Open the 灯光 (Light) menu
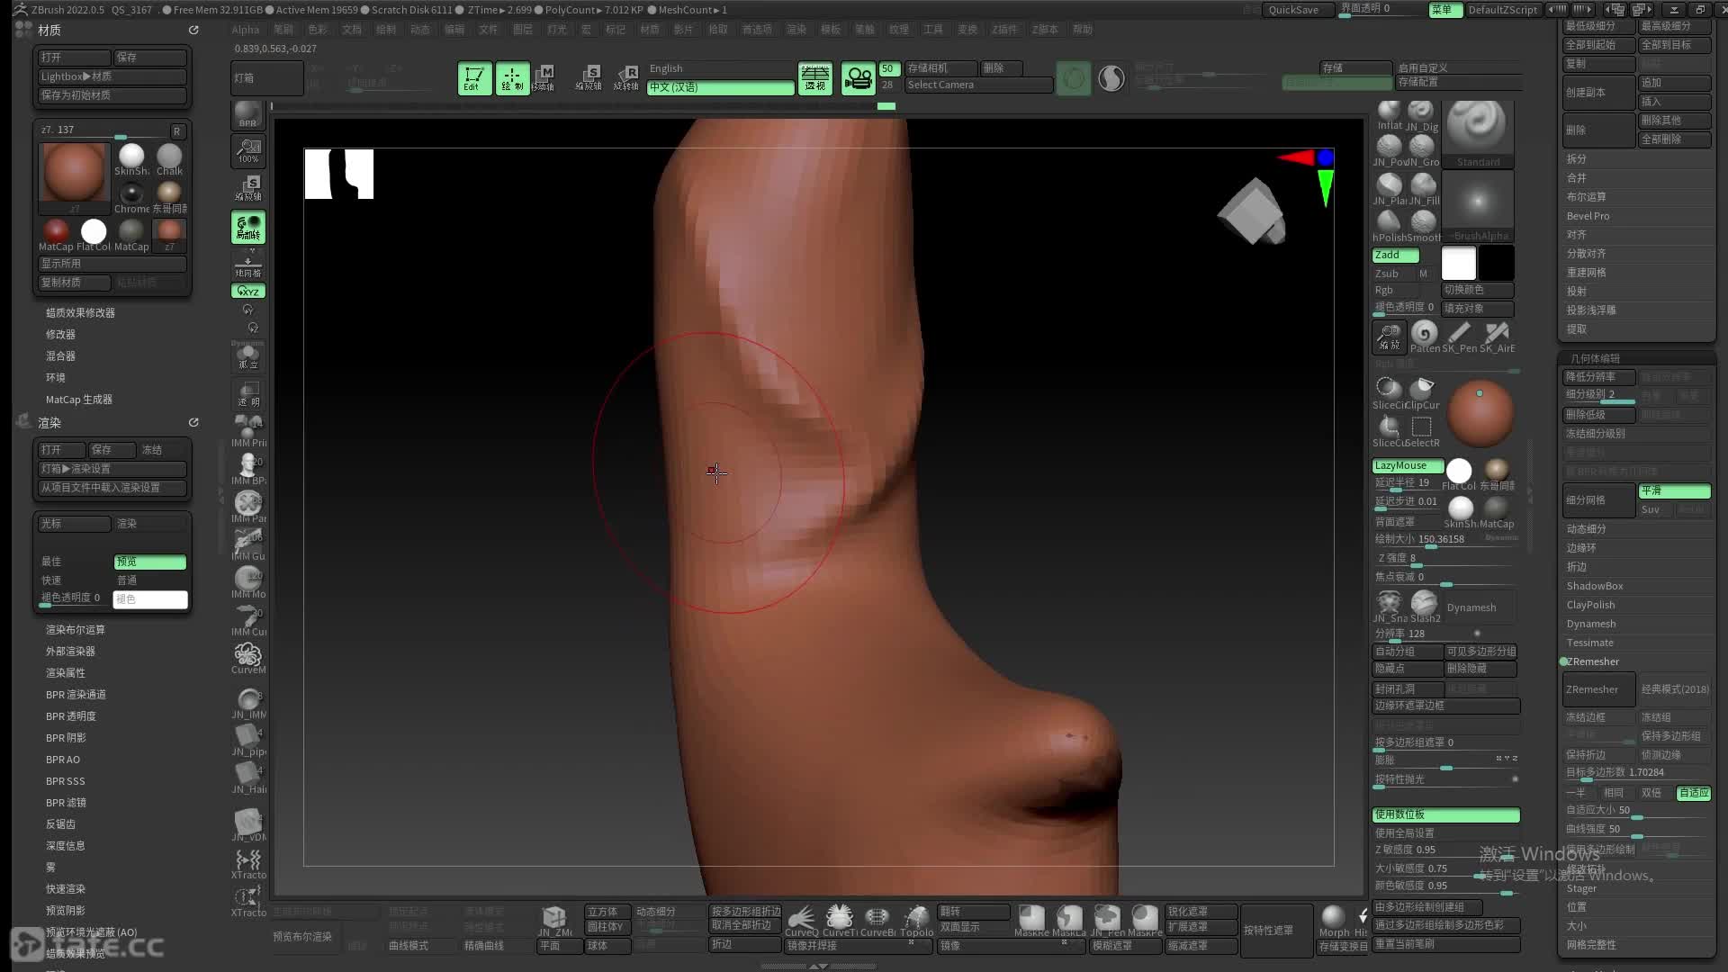Image resolution: width=1728 pixels, height=972 pixels. point(557,30)
